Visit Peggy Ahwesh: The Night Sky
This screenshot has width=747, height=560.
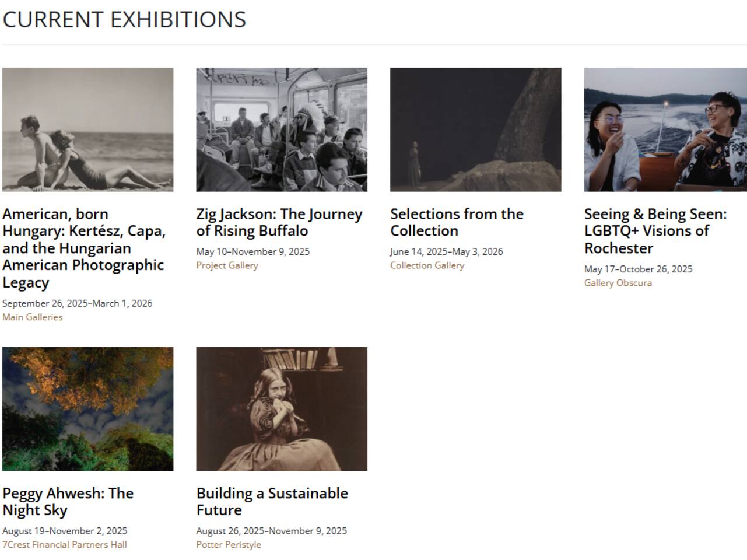68,502
